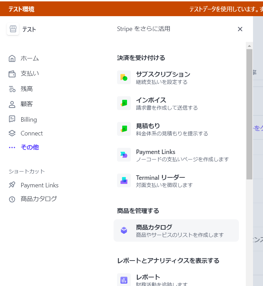Click the テストデータを使用しています banner text
This screenshot has height=286, width=263.
[226, 9]
